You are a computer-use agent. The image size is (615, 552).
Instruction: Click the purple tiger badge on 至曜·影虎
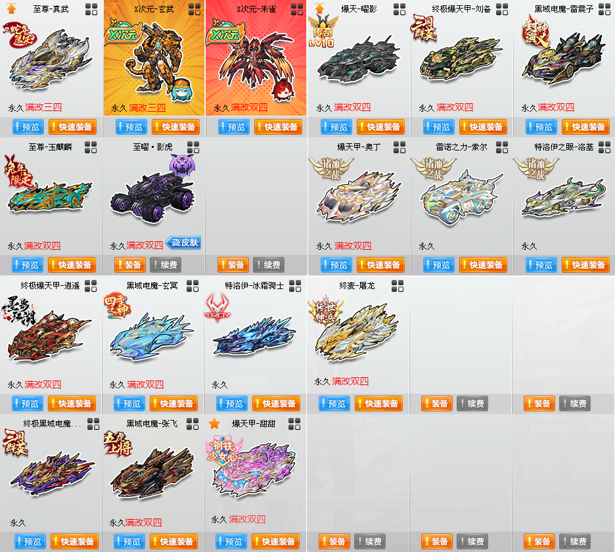tap(183, 165)
